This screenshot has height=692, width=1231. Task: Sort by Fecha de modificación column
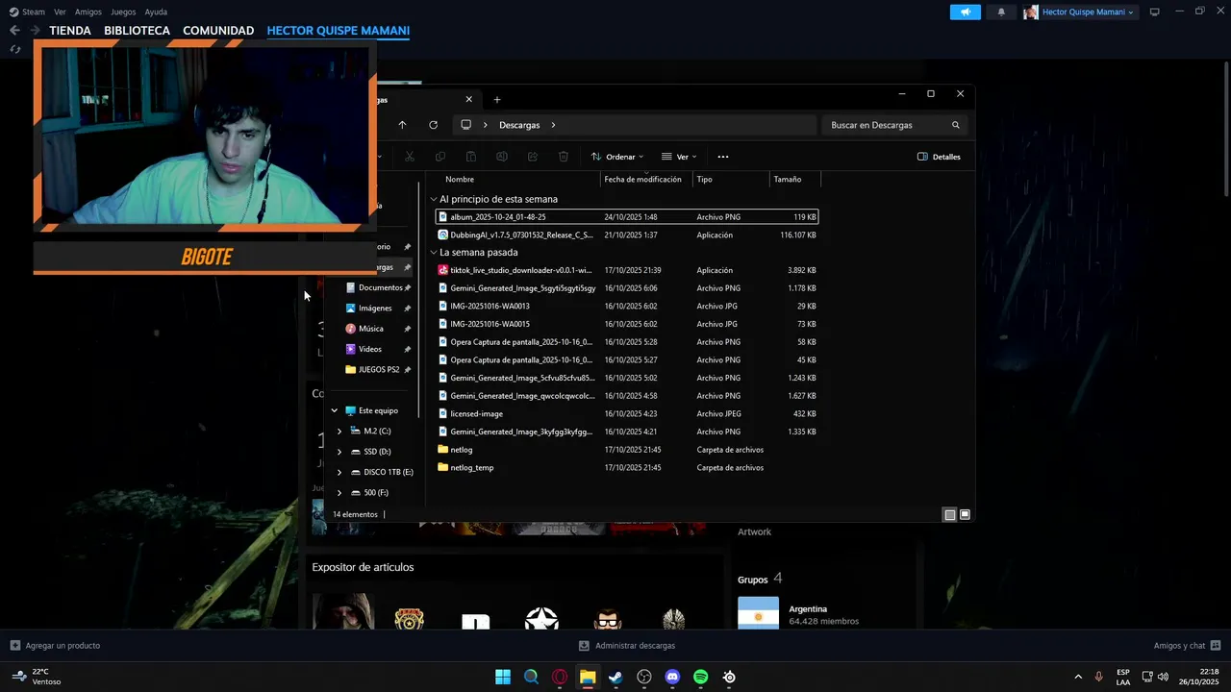(x=643, y=180)
